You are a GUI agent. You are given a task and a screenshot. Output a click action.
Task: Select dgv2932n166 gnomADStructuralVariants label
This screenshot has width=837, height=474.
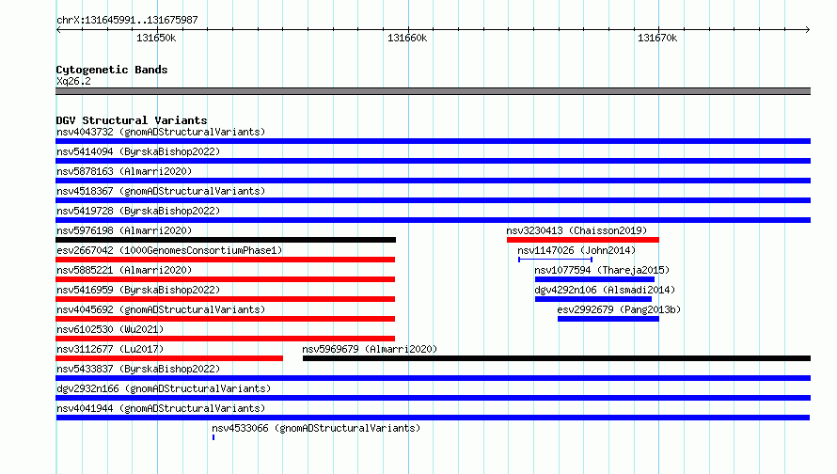point(164,388)
